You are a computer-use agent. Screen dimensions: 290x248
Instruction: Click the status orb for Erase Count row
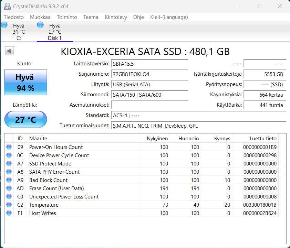[x=9, y=188]
